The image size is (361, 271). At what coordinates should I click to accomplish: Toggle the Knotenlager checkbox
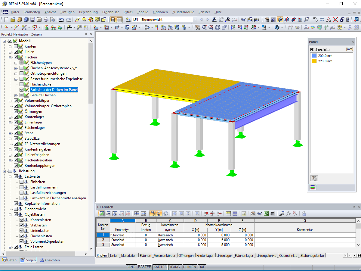point(16,117)
